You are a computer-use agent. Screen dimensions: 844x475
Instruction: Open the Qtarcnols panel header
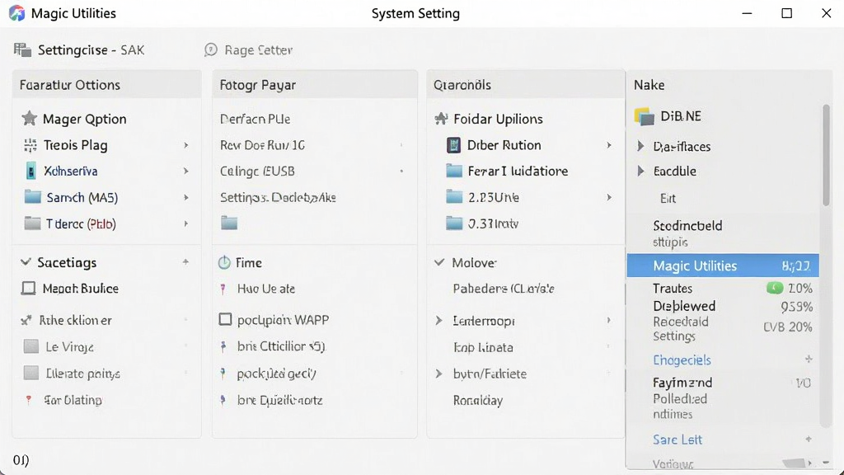[x=526, y=85]
